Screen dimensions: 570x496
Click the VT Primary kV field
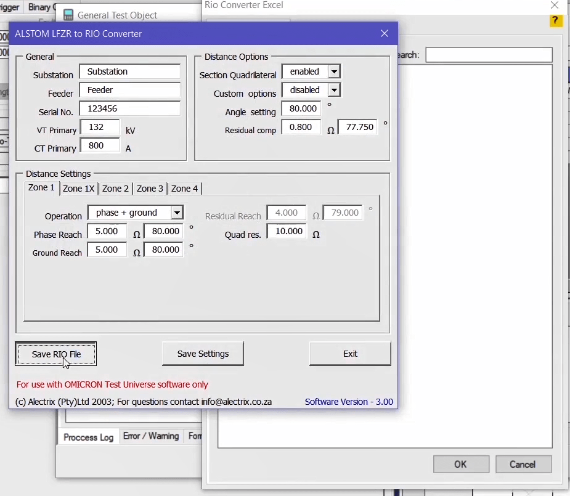pyautogui.click(x=100, y=128)
